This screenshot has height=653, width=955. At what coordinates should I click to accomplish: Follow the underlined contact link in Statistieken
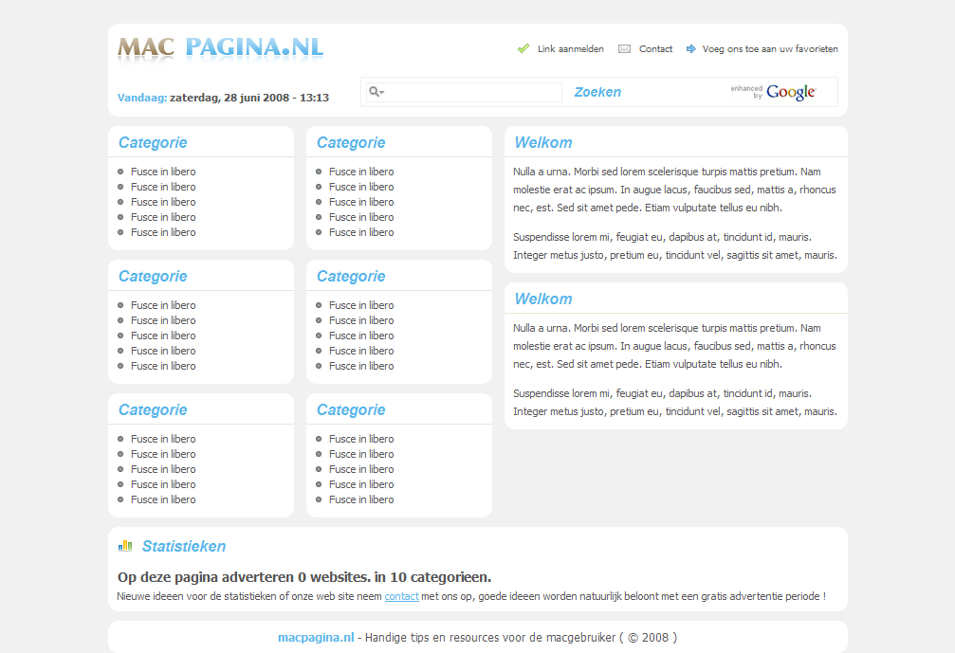tap(401, 596)
